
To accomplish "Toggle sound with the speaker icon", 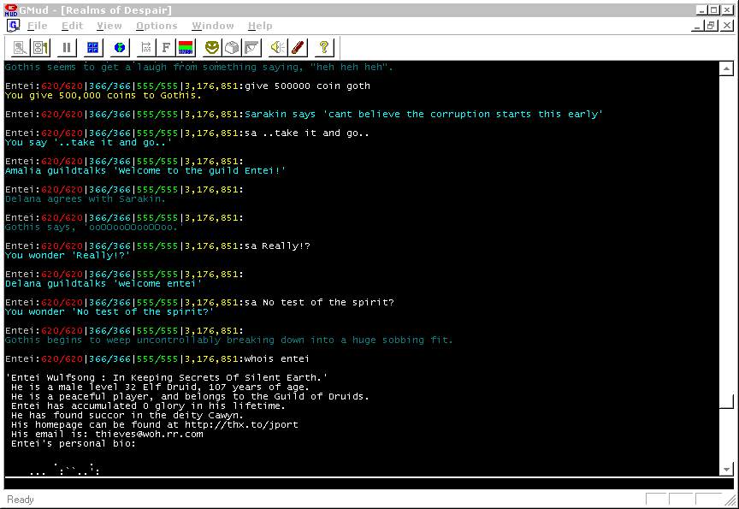I will point(278,47).
